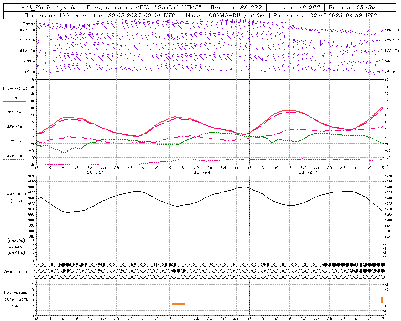This screenshot has width=401, height=321.
Task: Click the (мм/1ч.) precipitation unit label
Action: pos(16,252)
